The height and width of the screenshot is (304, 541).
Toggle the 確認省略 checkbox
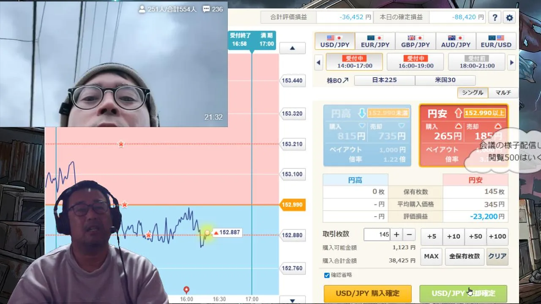(x=327, y=275)
